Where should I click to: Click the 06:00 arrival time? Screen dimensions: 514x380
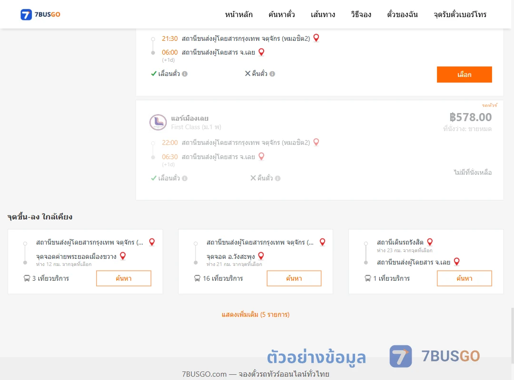(x=170, y=52)
